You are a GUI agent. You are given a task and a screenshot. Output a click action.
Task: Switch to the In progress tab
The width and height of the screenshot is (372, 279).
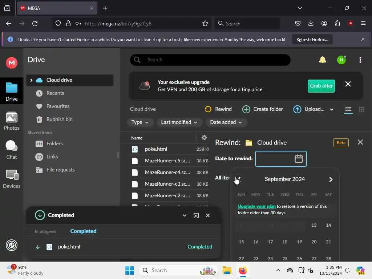[45, 231]
